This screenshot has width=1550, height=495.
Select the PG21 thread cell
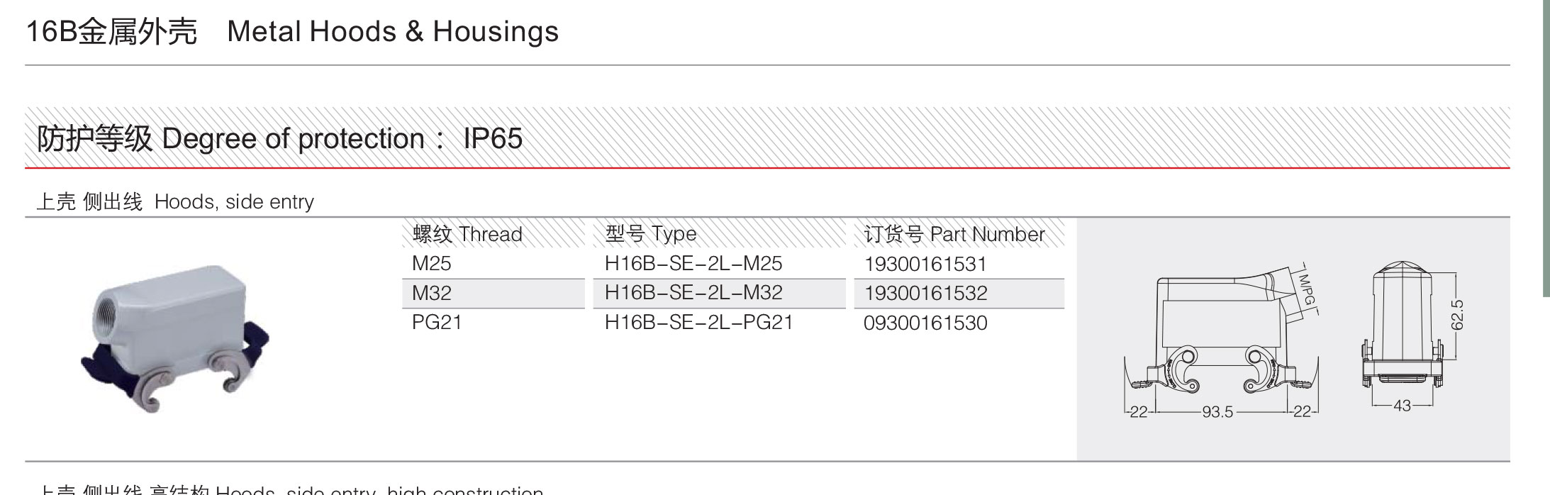coord(437,323)
